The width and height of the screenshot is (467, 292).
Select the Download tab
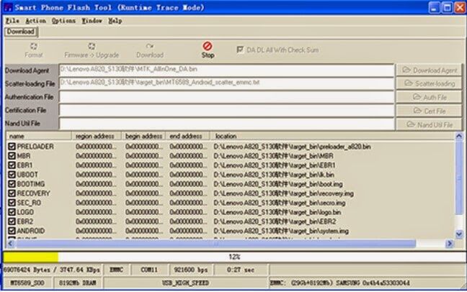(x=21, y=32)
